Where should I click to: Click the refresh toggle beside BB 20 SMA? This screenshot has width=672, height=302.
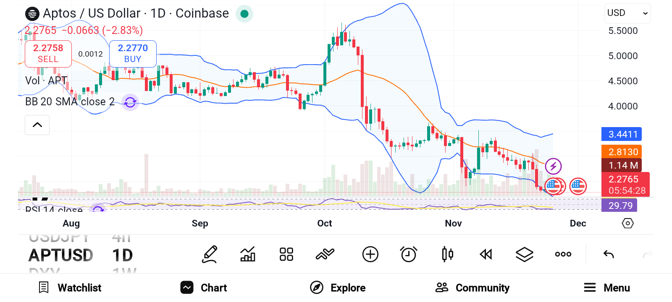click(130, 102)
